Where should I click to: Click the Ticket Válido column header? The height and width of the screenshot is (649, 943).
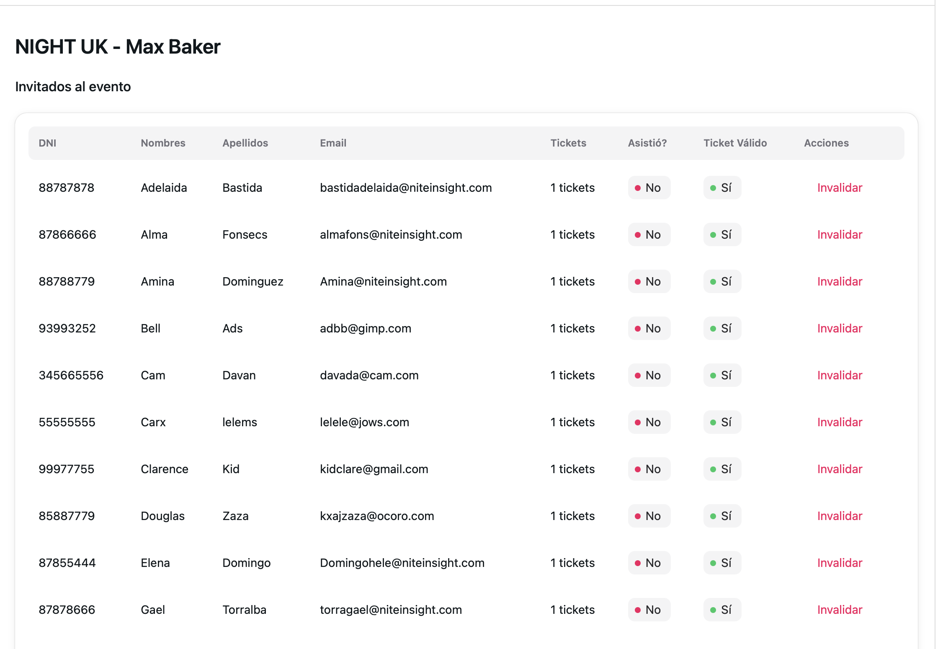735,143
